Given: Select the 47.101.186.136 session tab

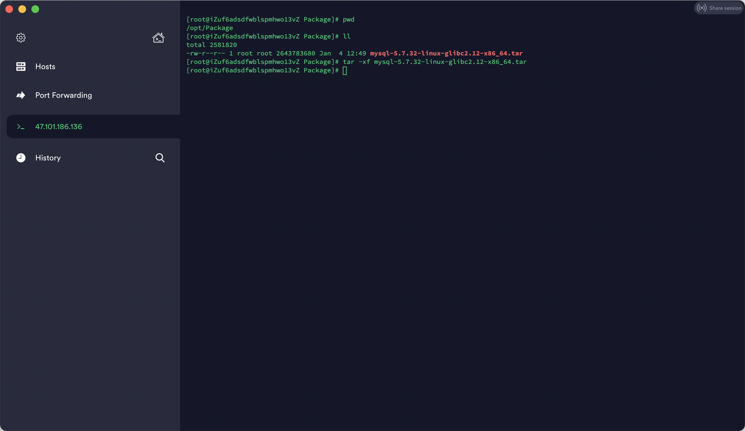Looking at the screenshot, I should point(93,126).
